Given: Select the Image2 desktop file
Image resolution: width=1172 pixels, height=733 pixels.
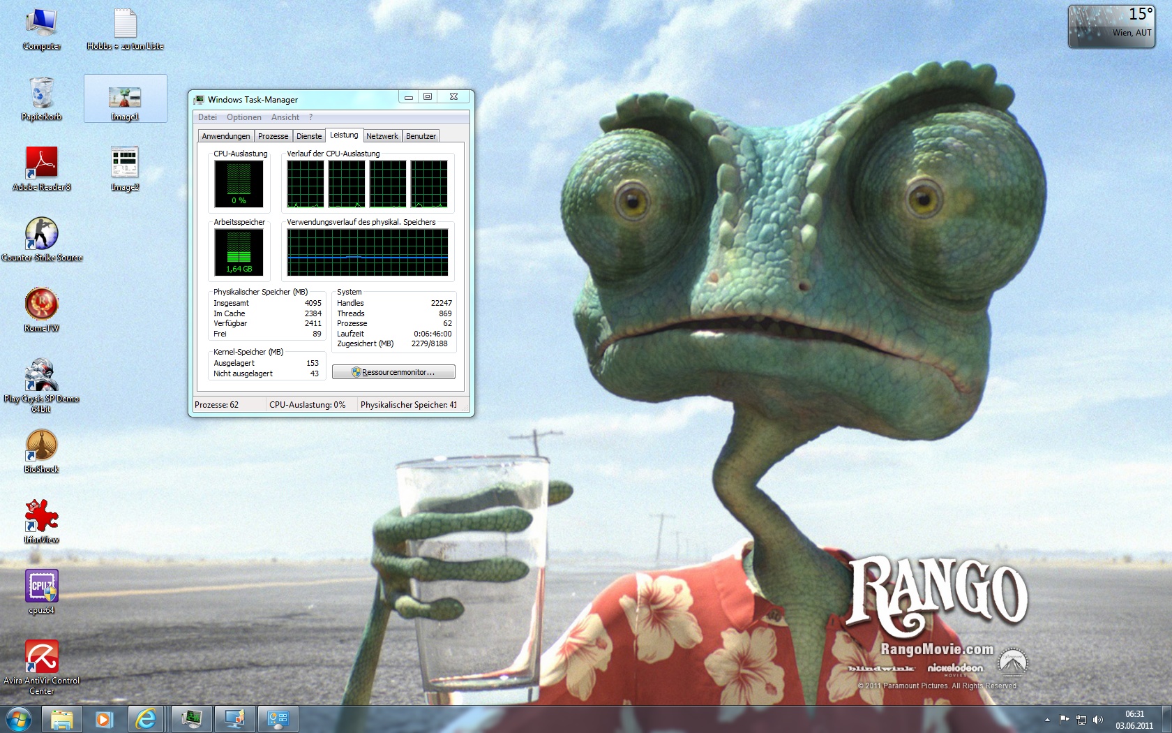Looking at the screenshot, I should (x=125, y=170).
